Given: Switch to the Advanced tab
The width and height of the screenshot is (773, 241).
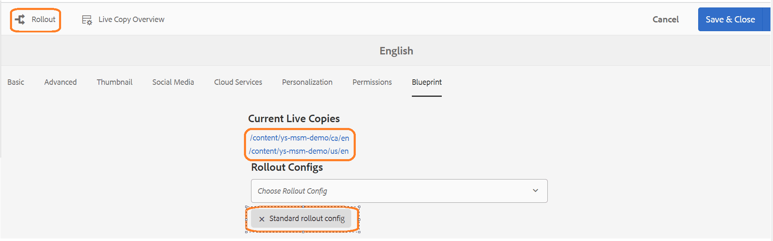Looking at the screenshot, I should [61, 82].
